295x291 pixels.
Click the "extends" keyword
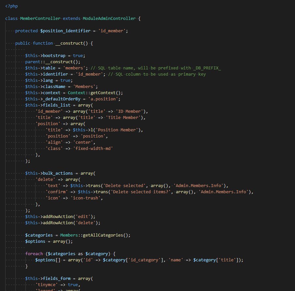click(x=71, y=19)
